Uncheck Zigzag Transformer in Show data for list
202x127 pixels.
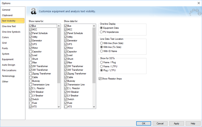[66, 74]
